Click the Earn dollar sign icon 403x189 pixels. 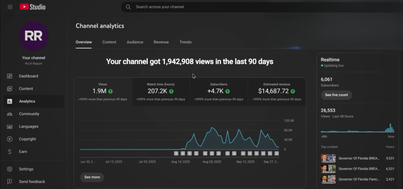[x=10, y=152]
